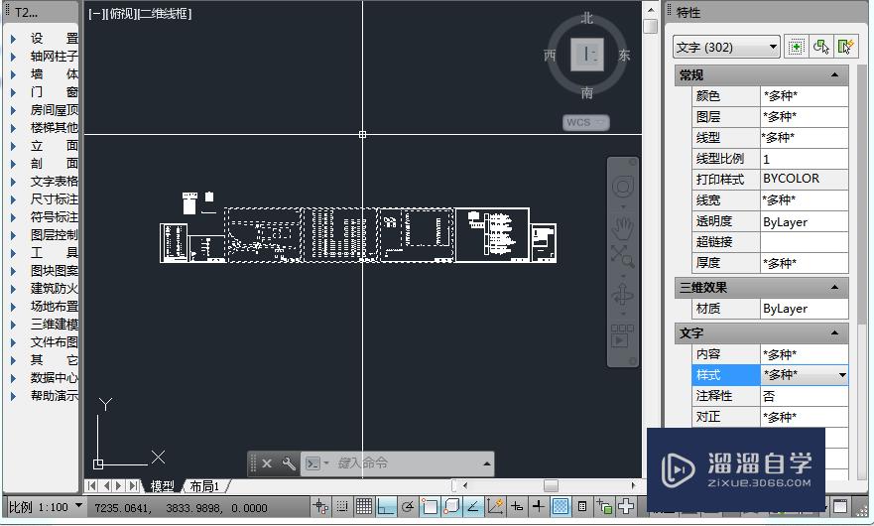Screen dimensions: 874x526
Task: Toggle Transparency display in the status bar
Action: point(561,506)
